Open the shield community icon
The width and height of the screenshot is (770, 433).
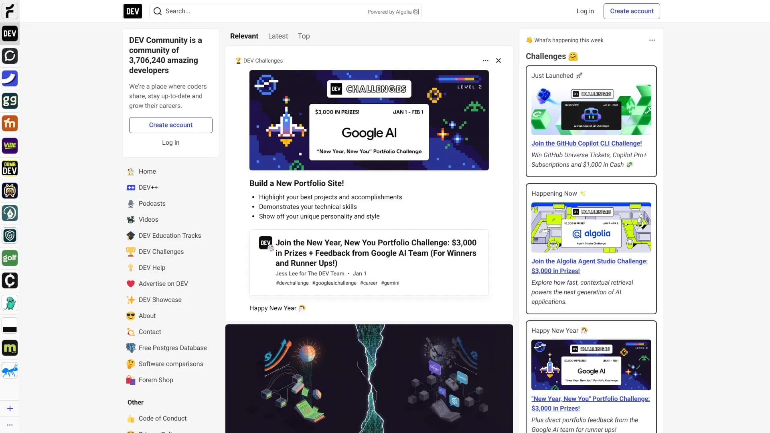coord(10,236)
